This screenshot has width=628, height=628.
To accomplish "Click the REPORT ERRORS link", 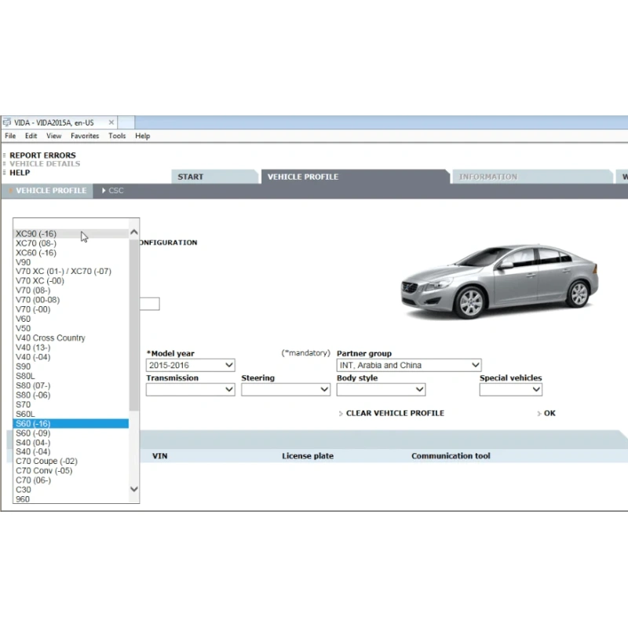I will 43,155.
